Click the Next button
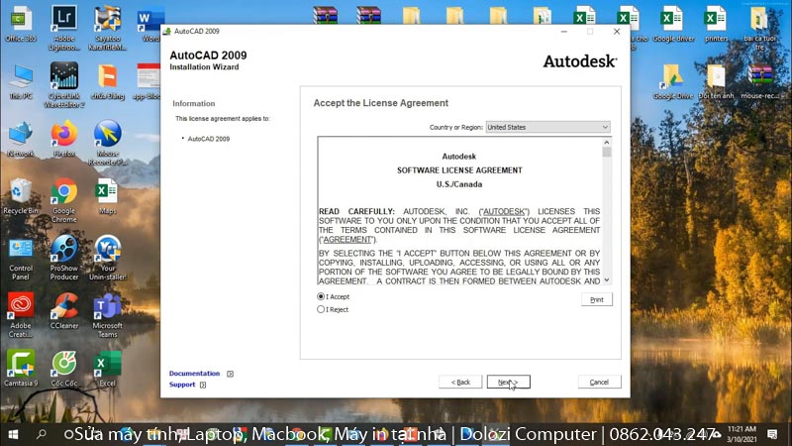Image resolution: width=792 pixels, height=446 pixels. click(508, 382)
